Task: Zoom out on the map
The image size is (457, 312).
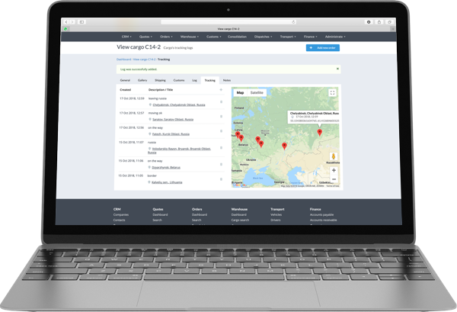Action: (334, 179)
